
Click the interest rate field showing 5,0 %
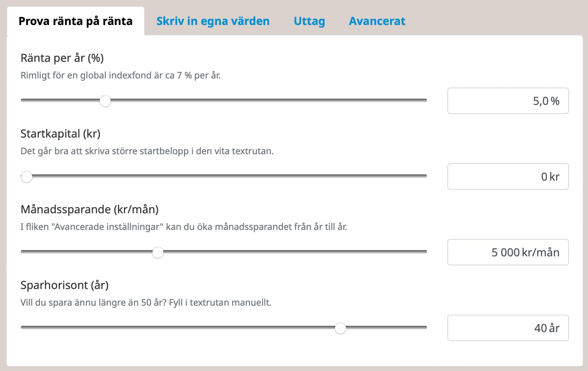[x=508, y=101]
